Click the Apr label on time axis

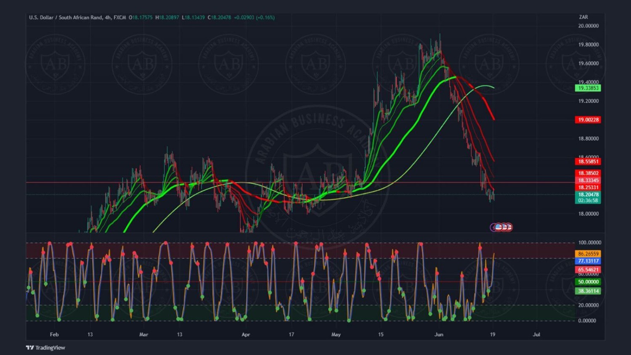click(246, 335)
